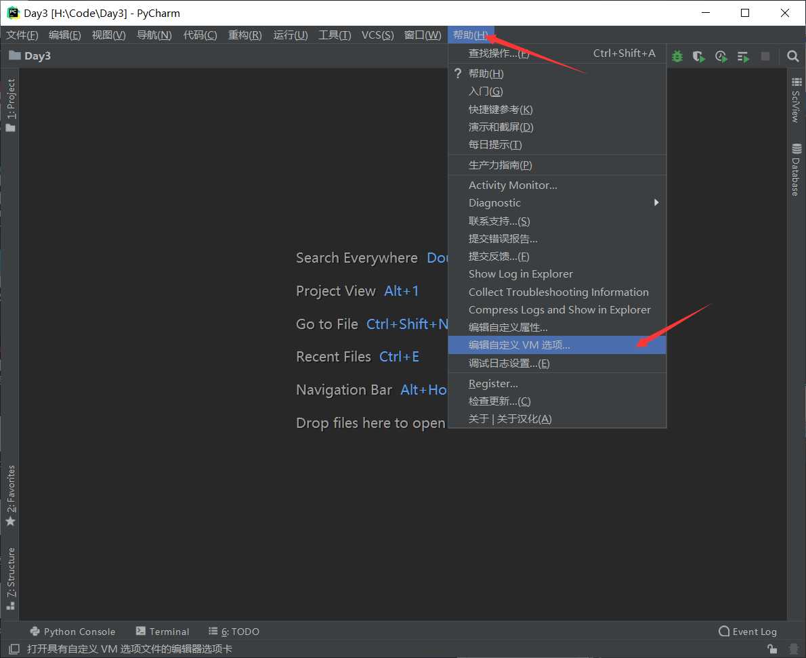806x658 pixels.
Task: Select Collect Troubleshooting Information
Action: coord(557,292)
